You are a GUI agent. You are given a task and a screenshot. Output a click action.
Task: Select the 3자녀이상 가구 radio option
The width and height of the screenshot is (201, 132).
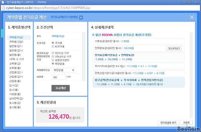tap(53, 56)
